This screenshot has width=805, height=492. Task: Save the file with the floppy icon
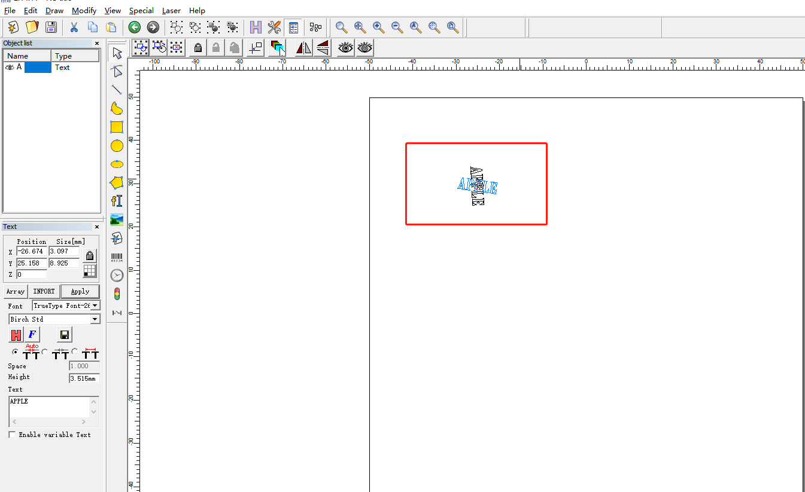tap(51, 27)
